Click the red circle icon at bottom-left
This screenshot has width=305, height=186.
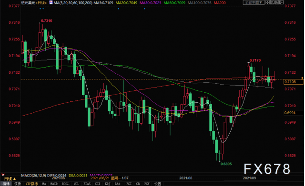(x=3, y=175)
